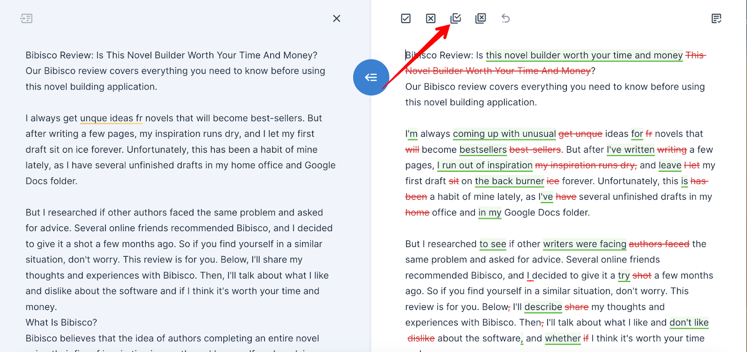Click inserted text 'I've written'
The image size is (747, 352).
click(630, 150)
